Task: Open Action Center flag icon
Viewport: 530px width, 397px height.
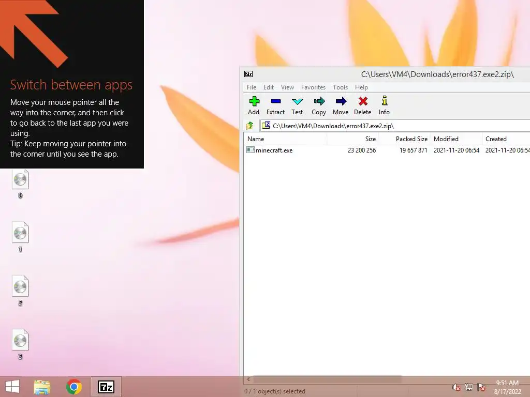Action: click(x=481, y=387)
